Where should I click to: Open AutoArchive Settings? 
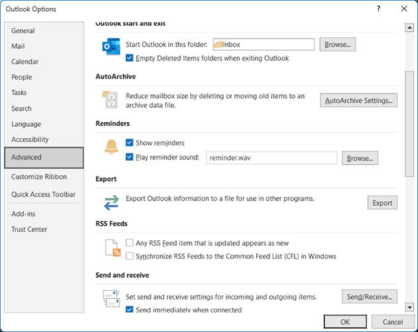point(358,100)
